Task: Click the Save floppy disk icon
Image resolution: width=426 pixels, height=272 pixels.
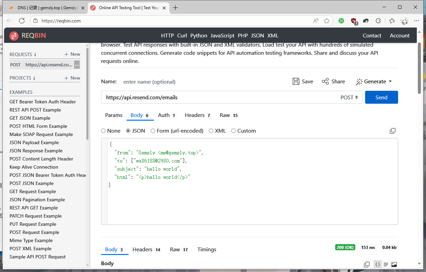Action: [x=296, y=82]
